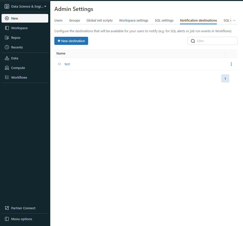Click the Data icon in sidebar

[7, 58]
